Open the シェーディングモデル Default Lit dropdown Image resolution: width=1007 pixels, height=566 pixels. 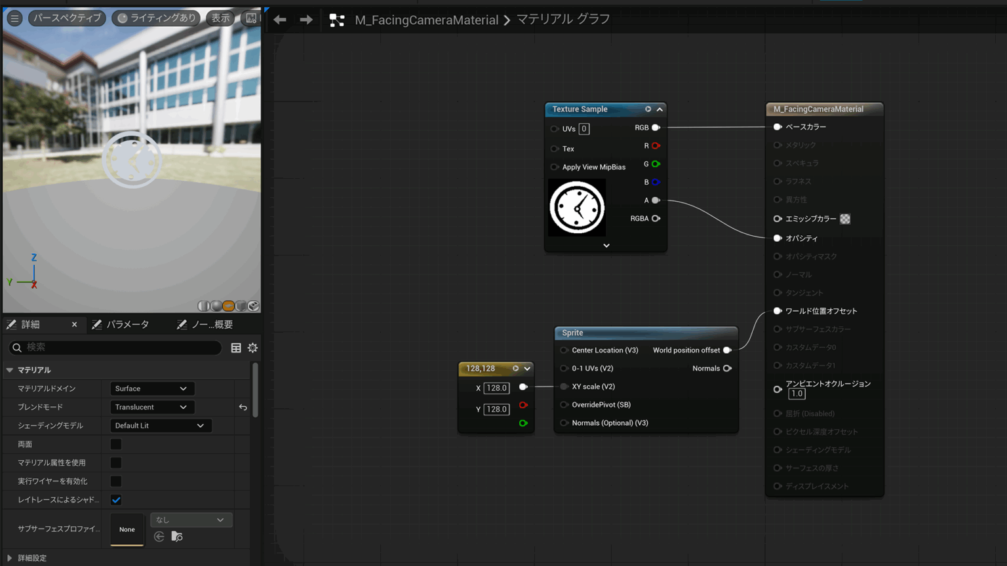tap(159, 426)
